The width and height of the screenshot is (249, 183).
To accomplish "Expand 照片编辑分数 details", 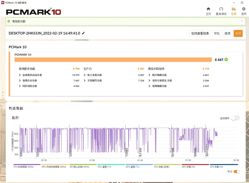I will [x=150, y=75].
